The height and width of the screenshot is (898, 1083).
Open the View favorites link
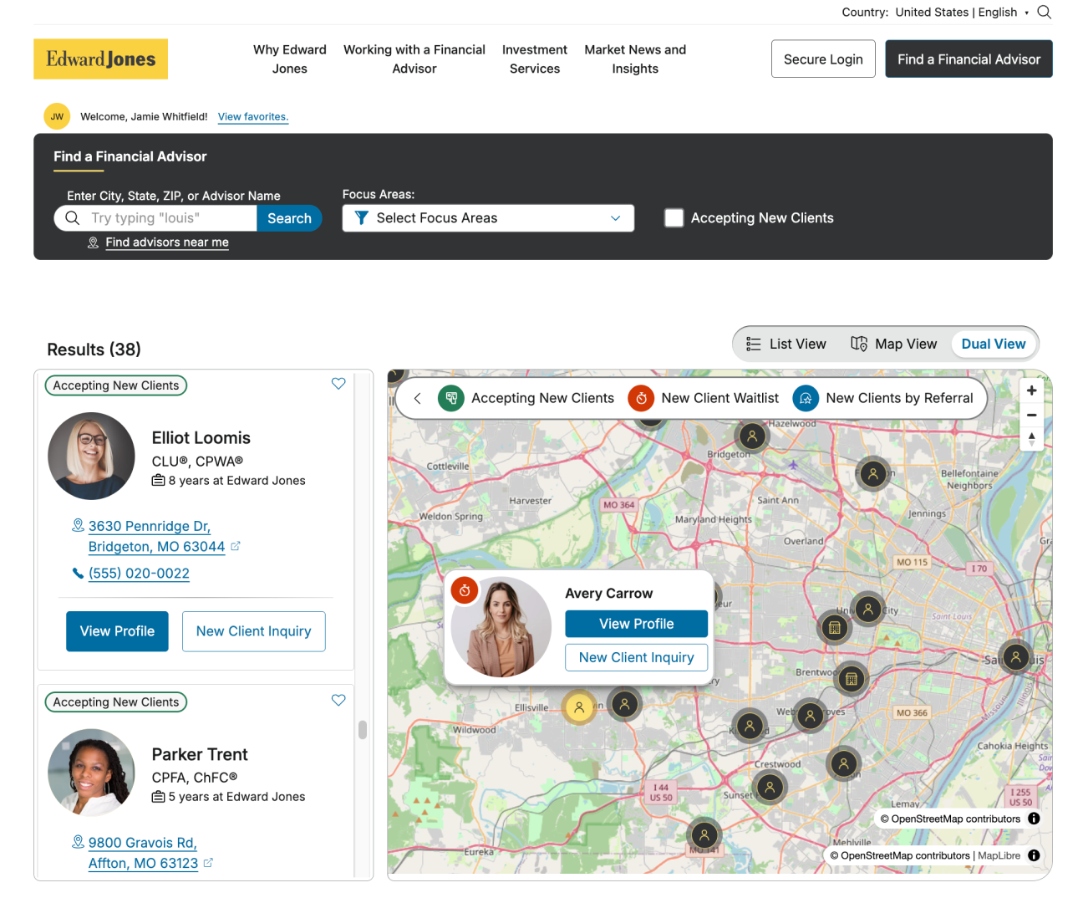tap(253, 117)
